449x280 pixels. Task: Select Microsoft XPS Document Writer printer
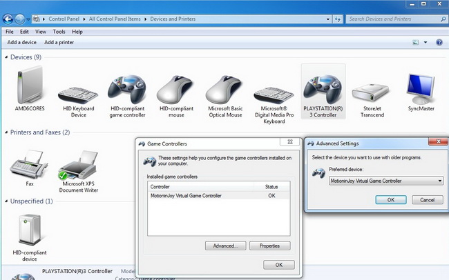pyautogui.click(x=78, y=166)
